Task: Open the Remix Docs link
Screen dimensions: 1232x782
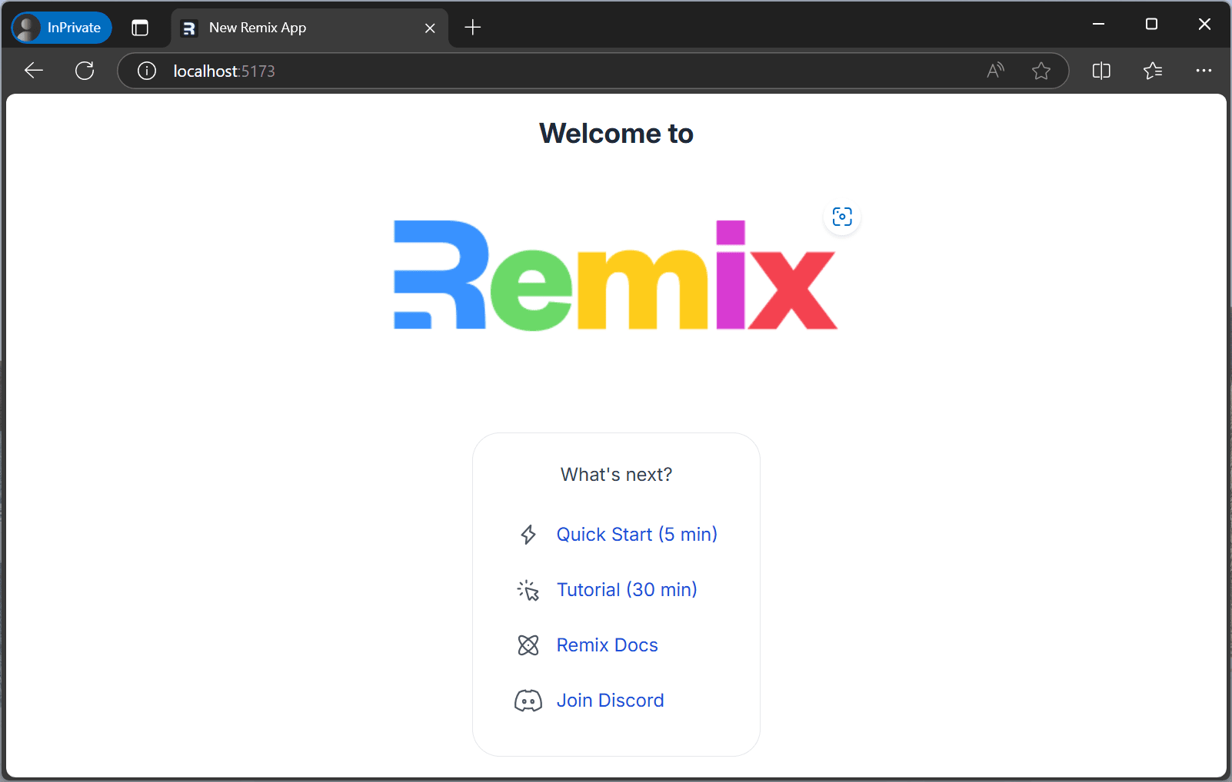Action: [x=608, y=645]
